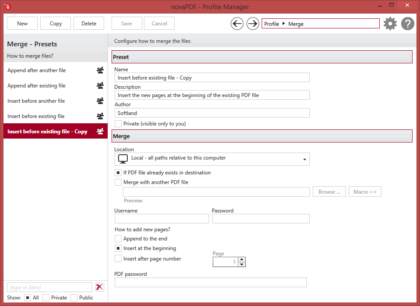Click the public icon for Append after existing file
Screen dimensions: 420x306
(100, 85)
